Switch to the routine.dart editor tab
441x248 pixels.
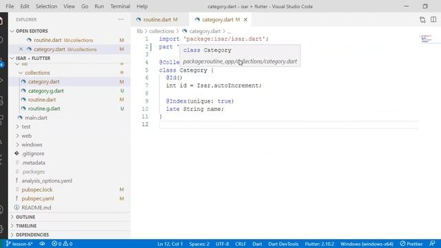160,20
